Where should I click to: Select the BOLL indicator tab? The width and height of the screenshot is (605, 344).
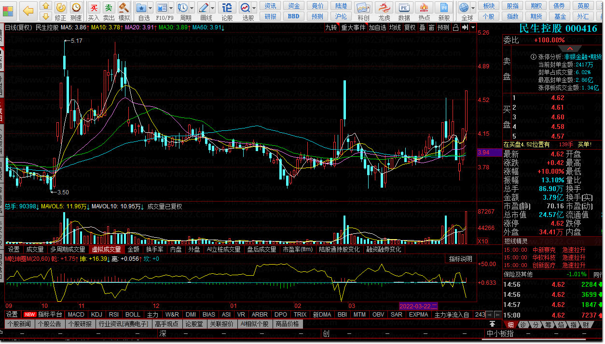(x=133, y=315)
